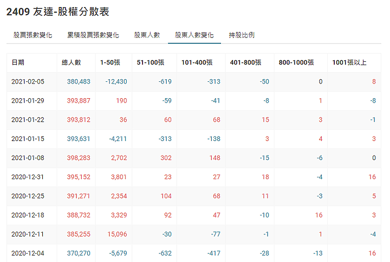
Task: Click total 393,887 value
Action: pos(79,100)
